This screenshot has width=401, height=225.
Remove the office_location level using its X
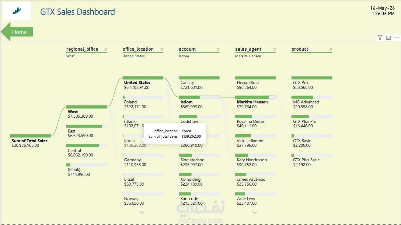pyautogui.click(x=162, y=49)
